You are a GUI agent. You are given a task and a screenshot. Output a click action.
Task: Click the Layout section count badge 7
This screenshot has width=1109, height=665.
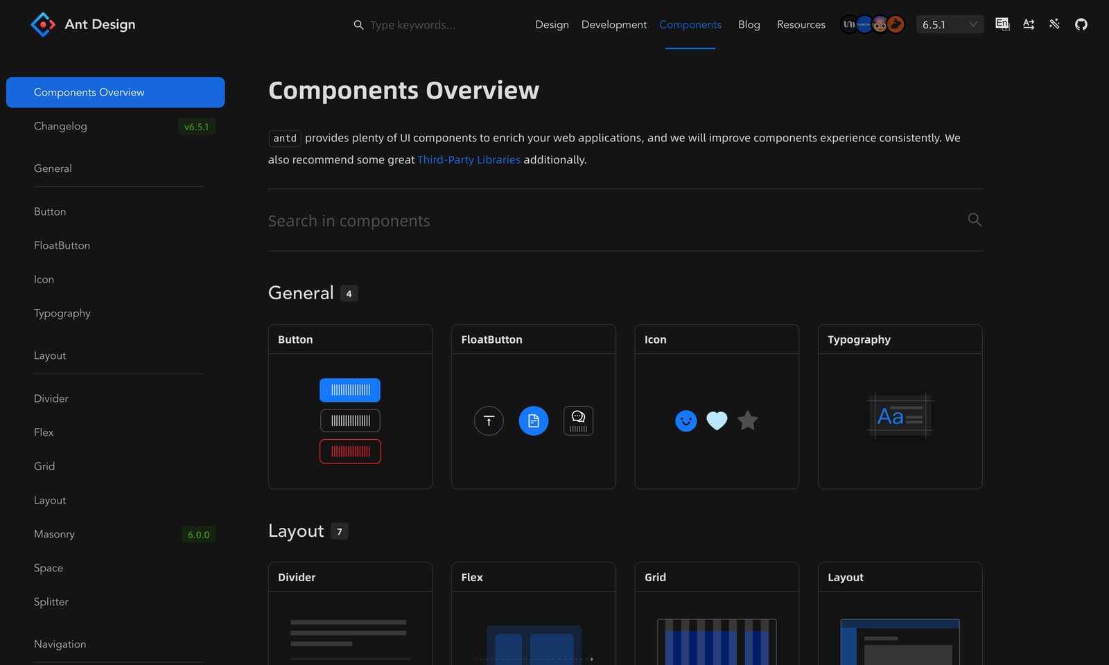[340, 531]
